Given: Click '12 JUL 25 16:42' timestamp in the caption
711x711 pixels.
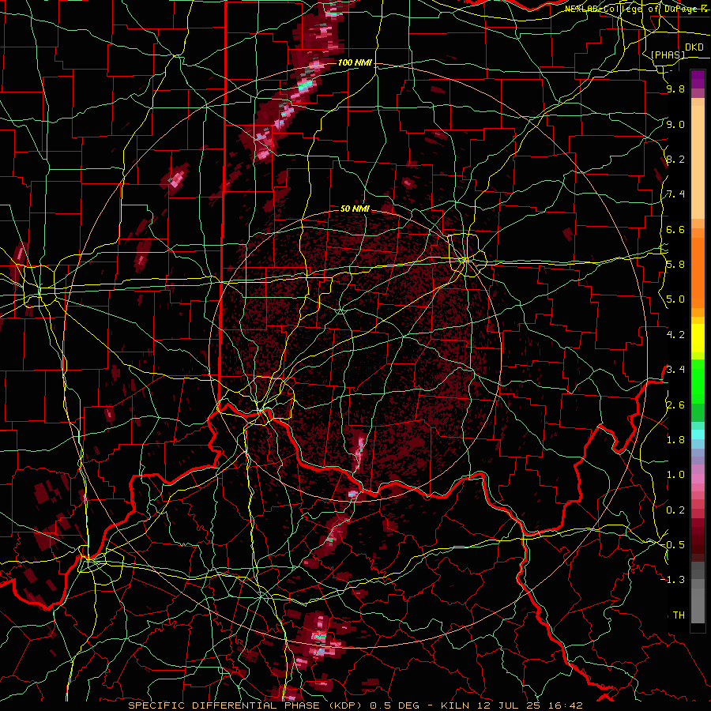Looking at the screenshot, I should pos(529,705).
